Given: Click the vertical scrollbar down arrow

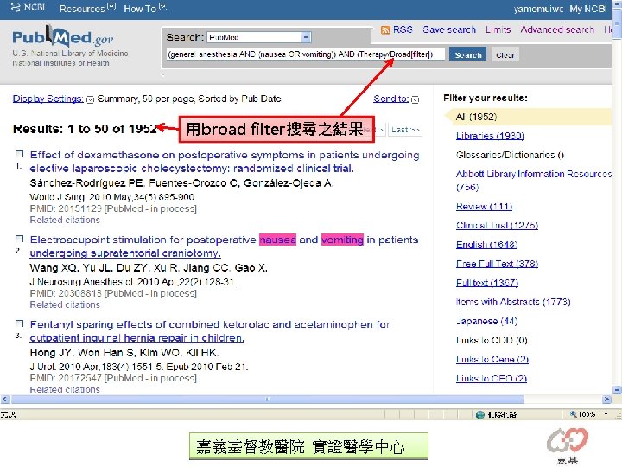Looking at the screenshot, I should click(x=617, y=390).
